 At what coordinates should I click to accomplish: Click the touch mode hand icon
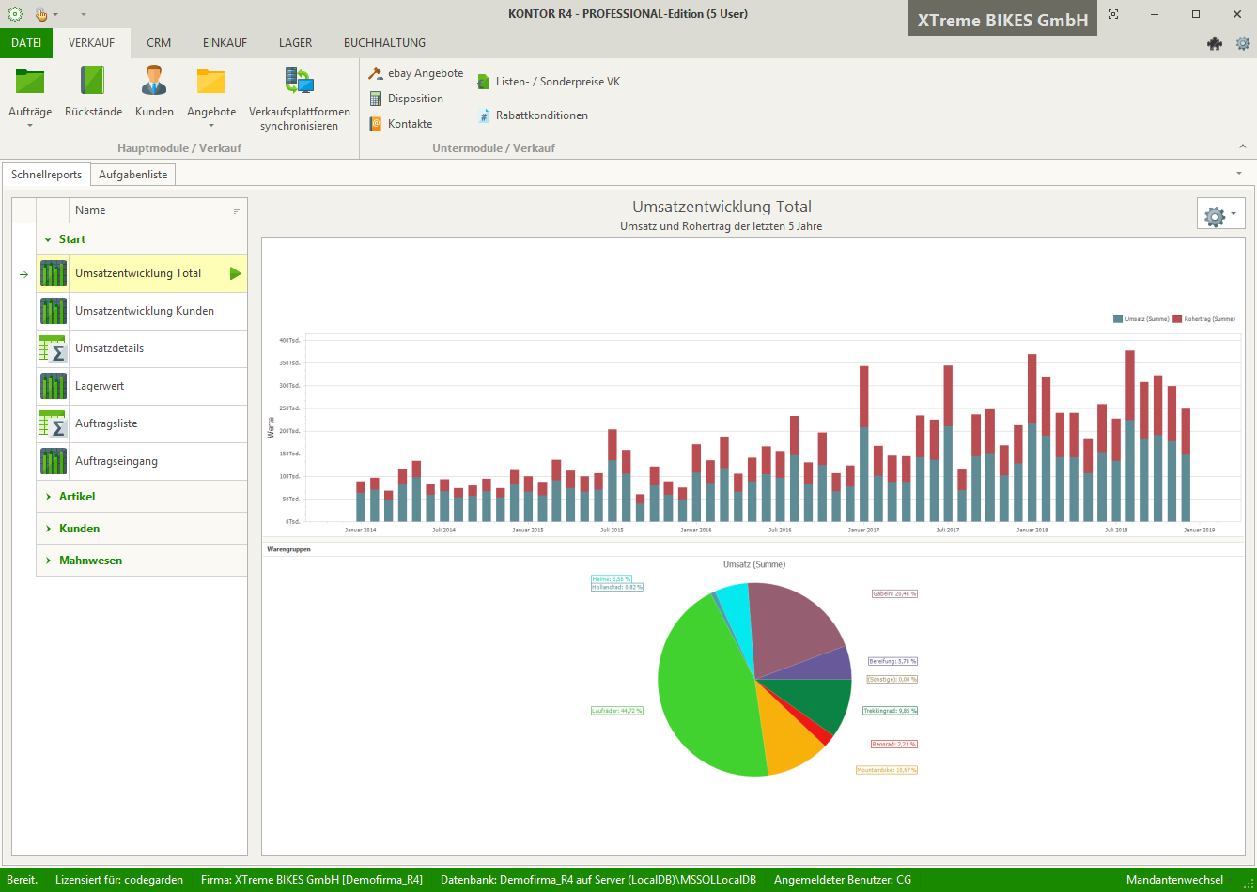(x=41, y=14)
